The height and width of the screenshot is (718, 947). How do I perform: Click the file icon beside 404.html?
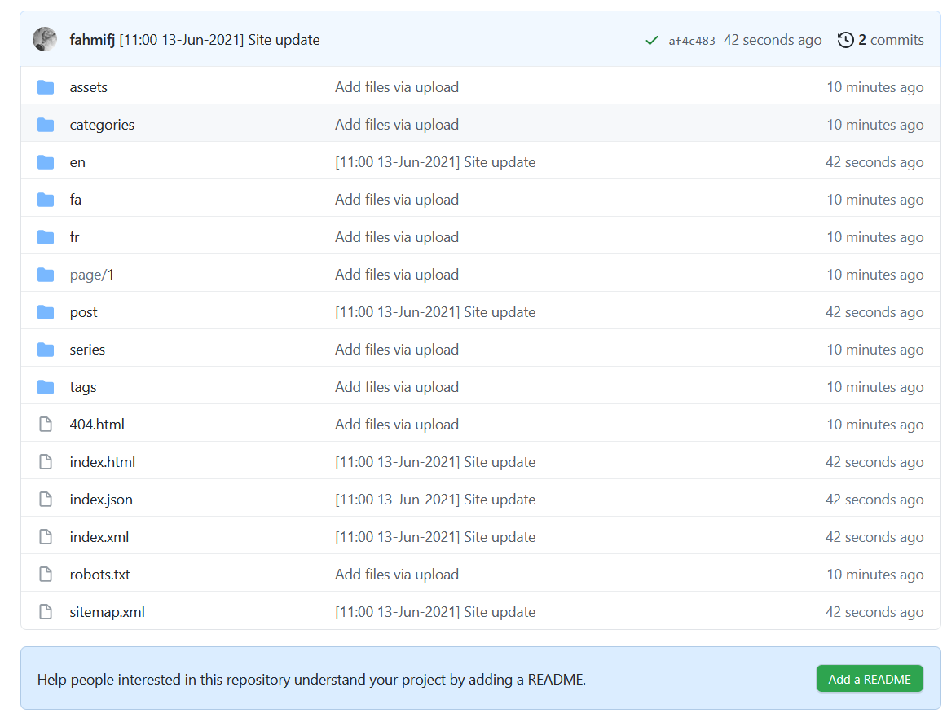point(46,425)
